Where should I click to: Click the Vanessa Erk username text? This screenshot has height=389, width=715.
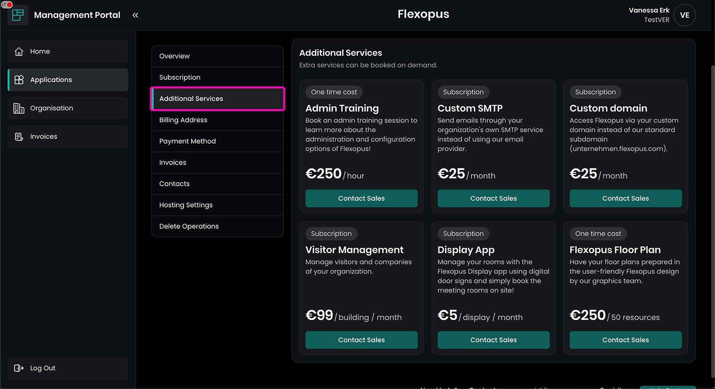tap(649, 10)
